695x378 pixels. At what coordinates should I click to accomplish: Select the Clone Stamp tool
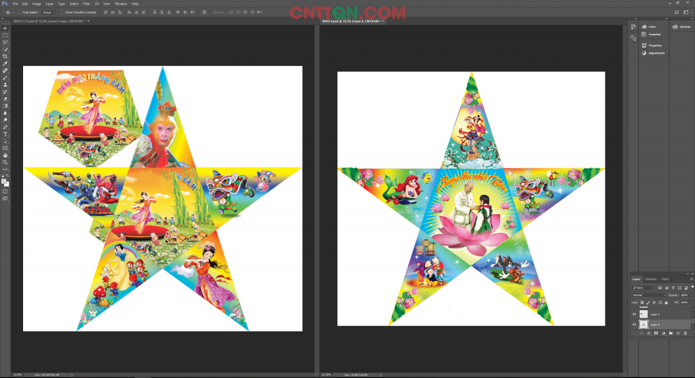pos(5,85)
